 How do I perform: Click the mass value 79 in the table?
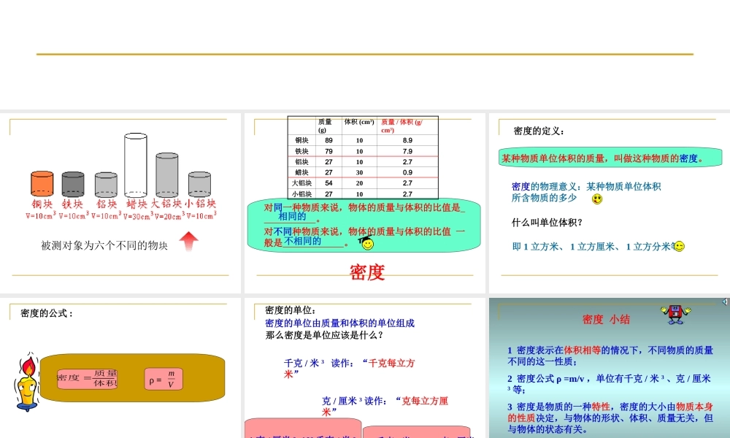(x=328, y=151)
